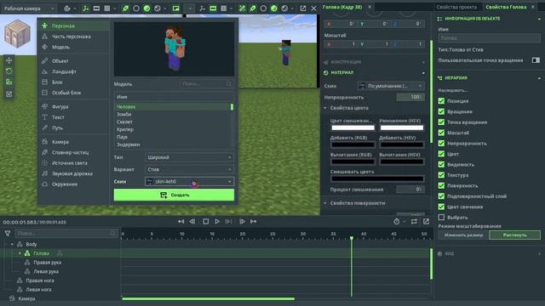
Task: Select the rotate tool in viewport
Action: tap(9, 71)
